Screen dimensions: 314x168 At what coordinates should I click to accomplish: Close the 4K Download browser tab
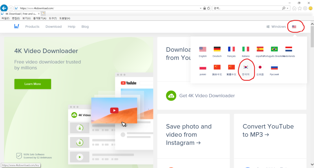tap(38, 14)
